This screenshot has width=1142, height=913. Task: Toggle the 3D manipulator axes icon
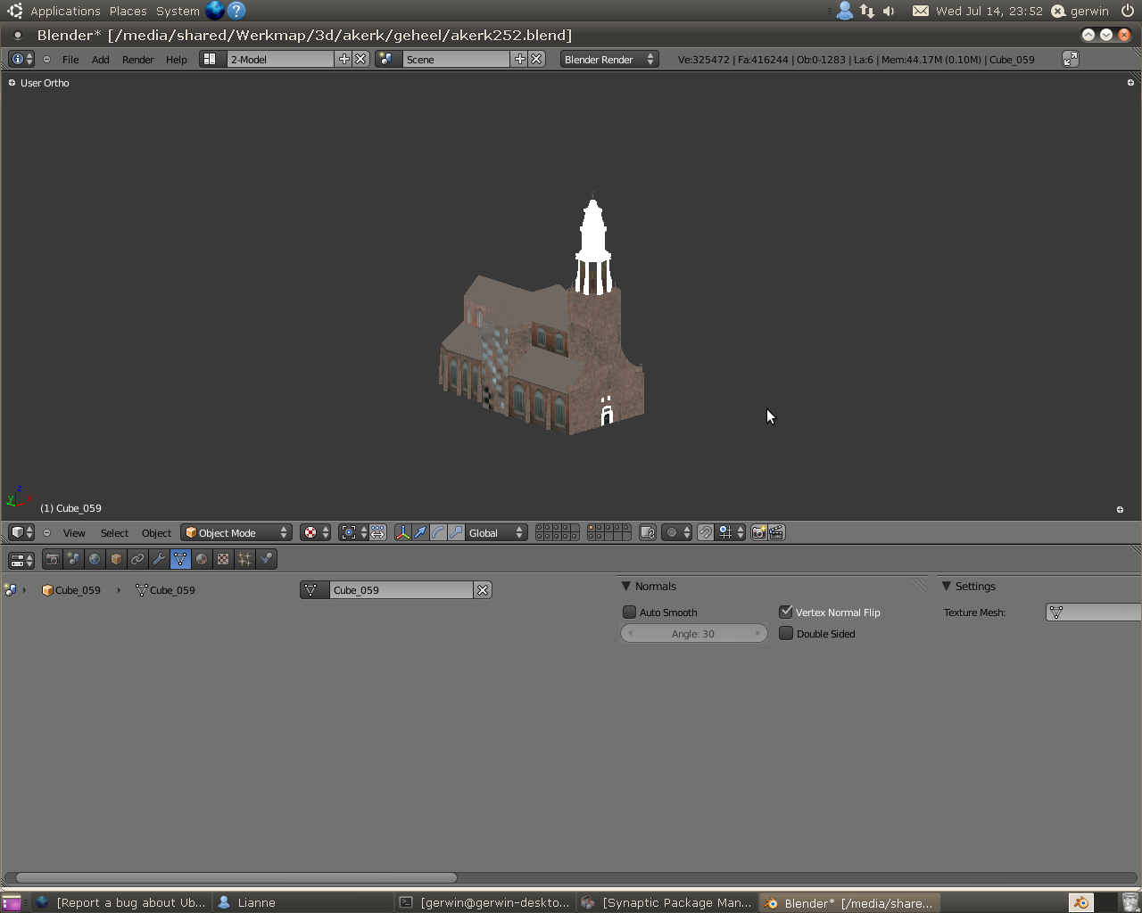point(402,532)
